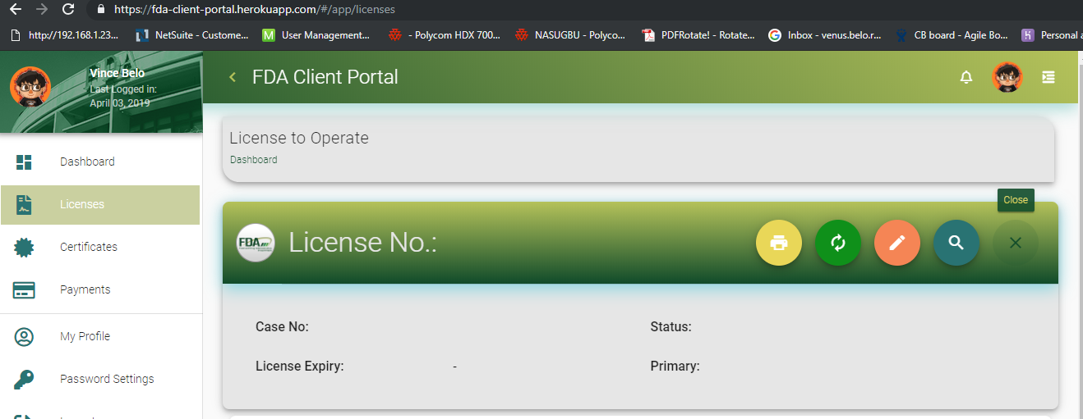Viewport: 1083px width, 419px height.
Task: Click Vince Belo's sidebar profile avatar
Action: [30, 88]
